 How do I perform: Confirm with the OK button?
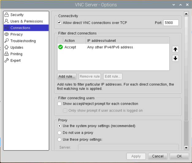(179, 156)
